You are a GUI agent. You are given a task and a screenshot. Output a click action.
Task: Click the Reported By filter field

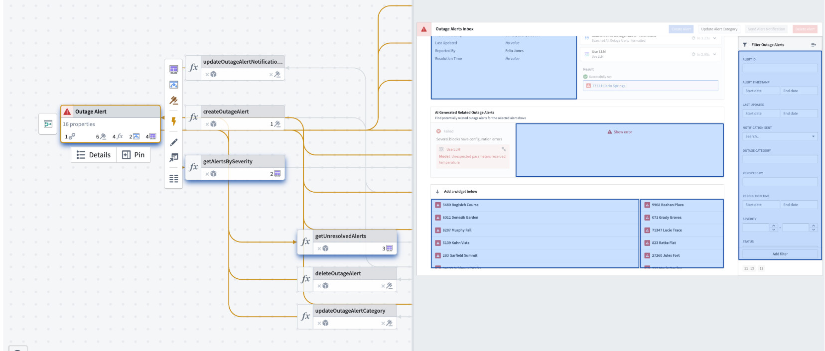click(x=780, y=182)
